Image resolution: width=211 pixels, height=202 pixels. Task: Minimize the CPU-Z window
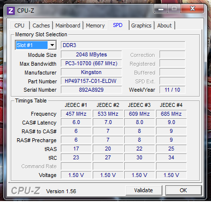pos(161,8)
